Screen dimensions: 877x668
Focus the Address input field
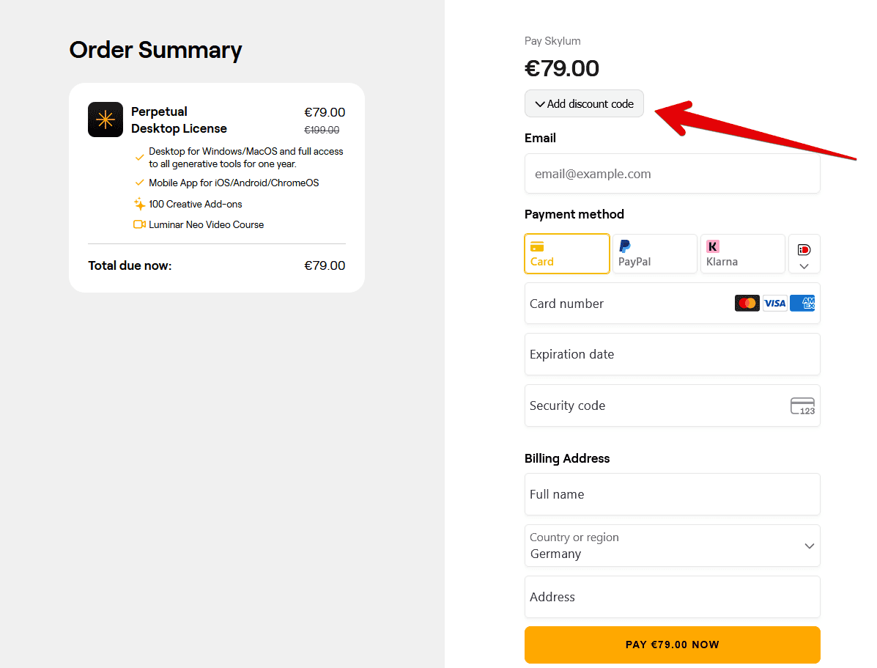coord(672,597)
